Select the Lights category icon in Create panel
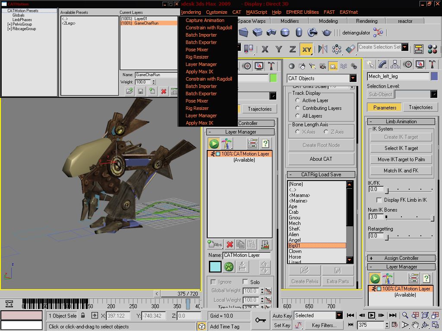The height and width of the screenshot is (331, 442). coord(312,66)
